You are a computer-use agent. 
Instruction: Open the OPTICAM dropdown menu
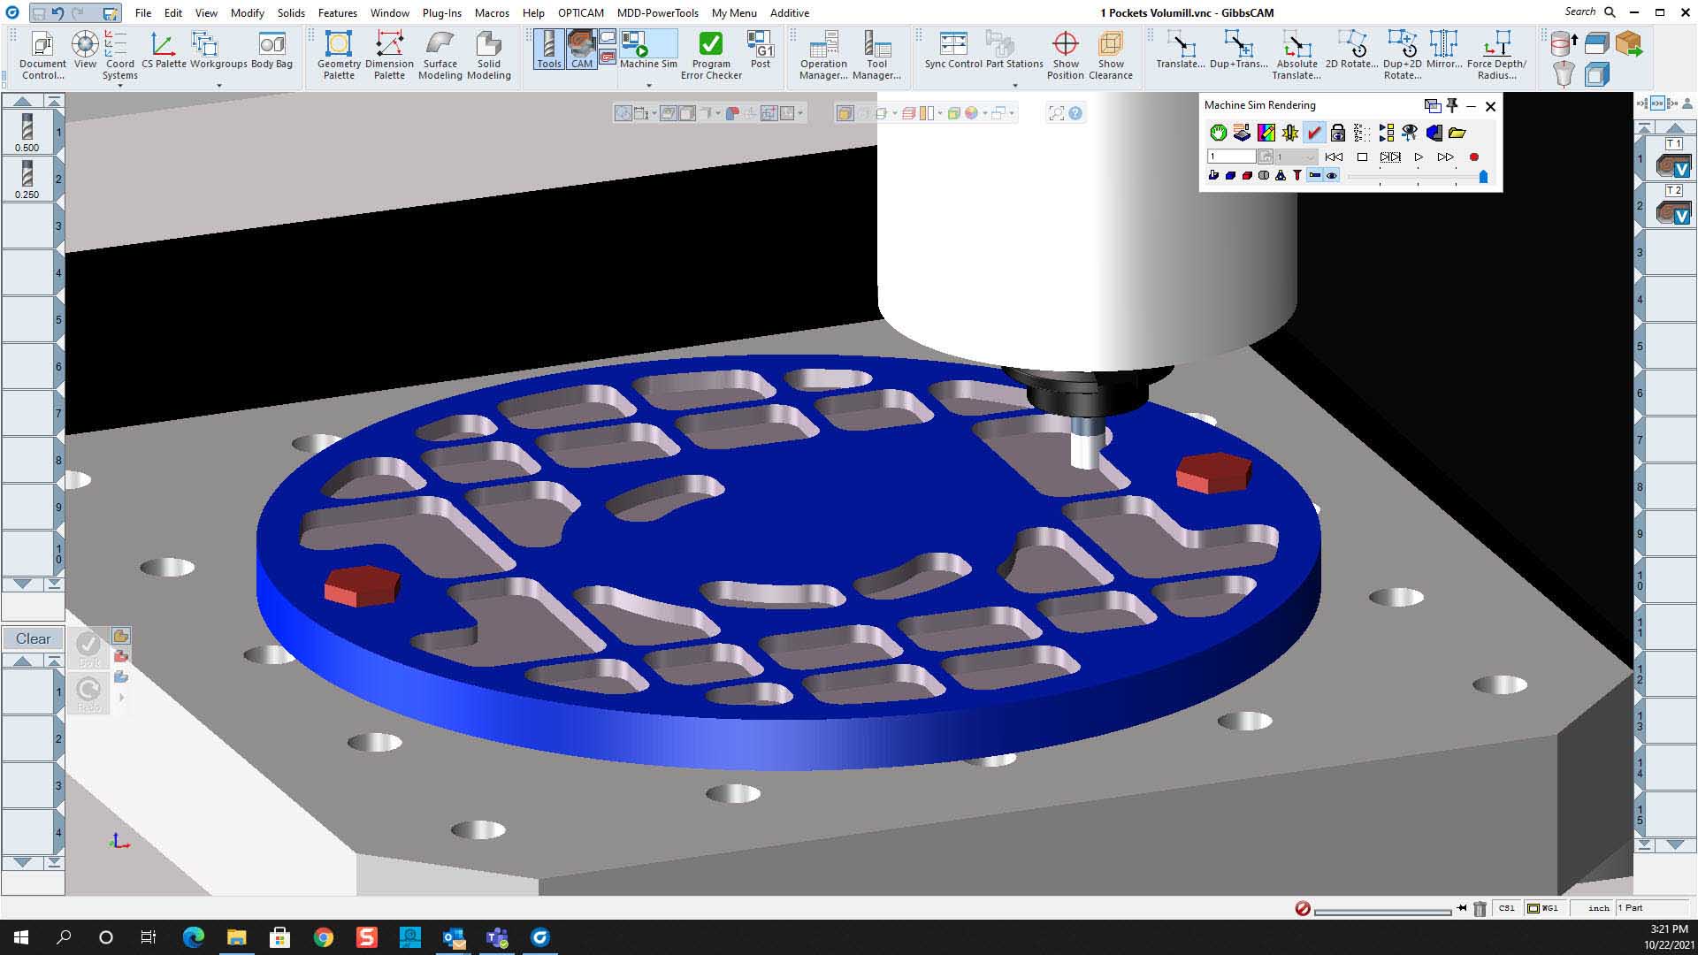(577, 13)
